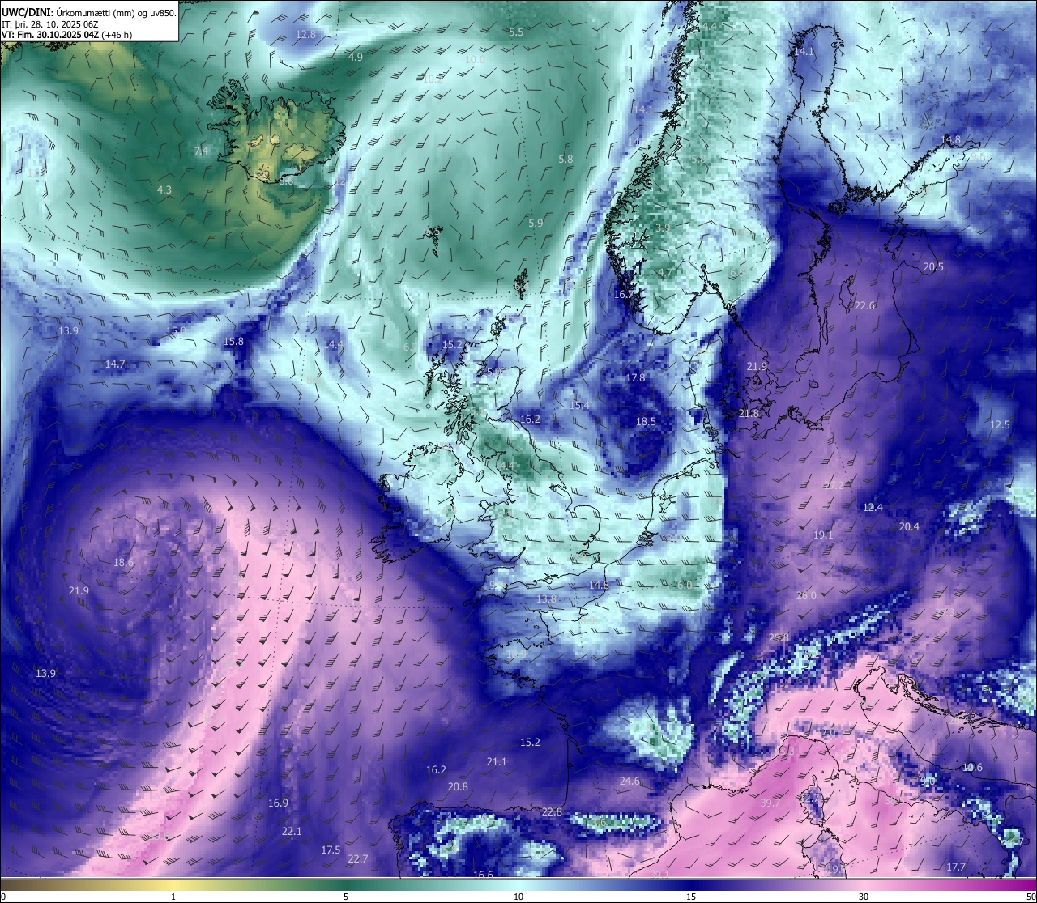Click the 21.8 label near Denmark

point(749,414)
